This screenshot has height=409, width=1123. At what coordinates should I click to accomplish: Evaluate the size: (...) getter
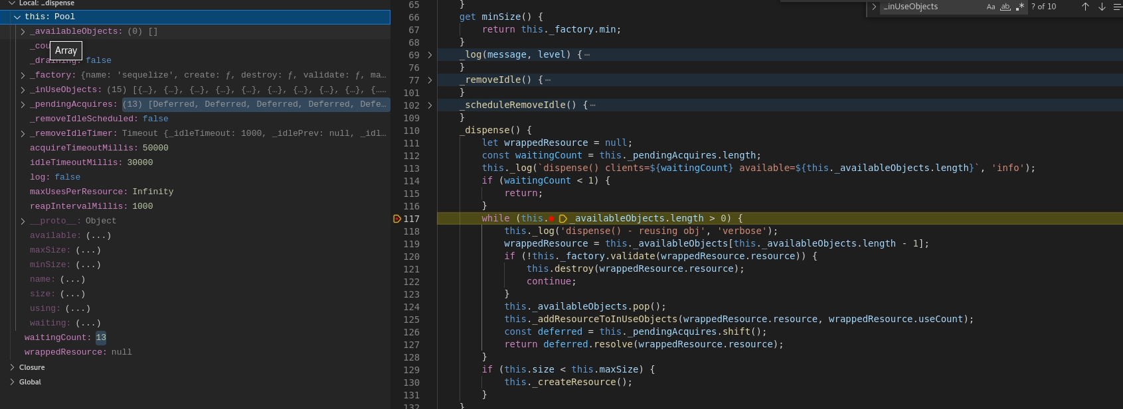(x=72, y=294)
